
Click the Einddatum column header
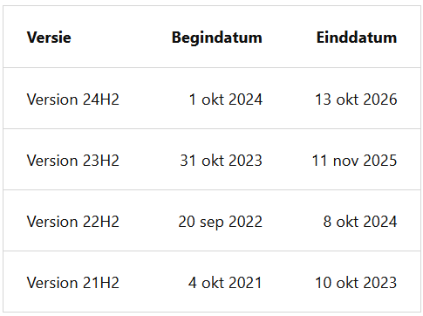[x=357, y=38]
